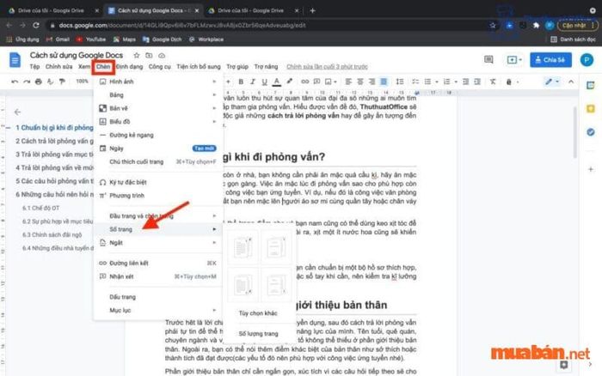602x376 pixels.
Task: Add comment via toolbar comment icon
Action: pos(316,82)
